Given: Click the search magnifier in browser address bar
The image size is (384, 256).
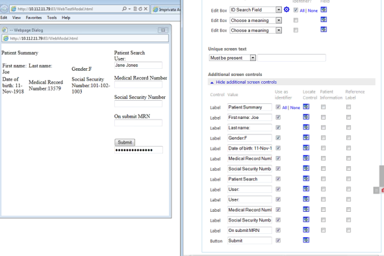Looking at the screenshot, I should click(124, 9).
